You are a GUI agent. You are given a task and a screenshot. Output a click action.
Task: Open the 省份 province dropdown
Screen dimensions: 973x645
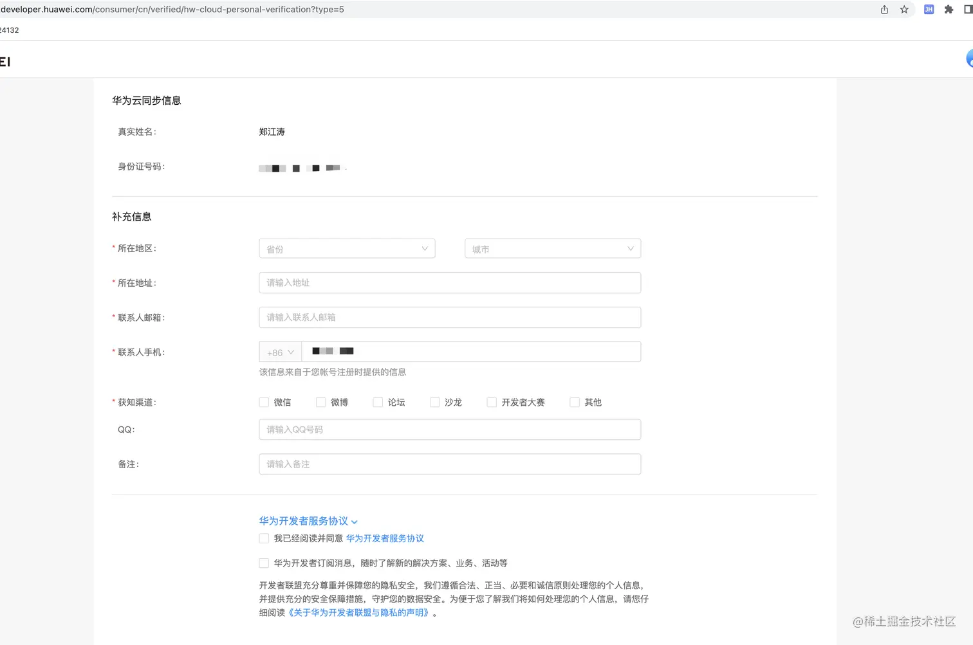click(347, 249)
